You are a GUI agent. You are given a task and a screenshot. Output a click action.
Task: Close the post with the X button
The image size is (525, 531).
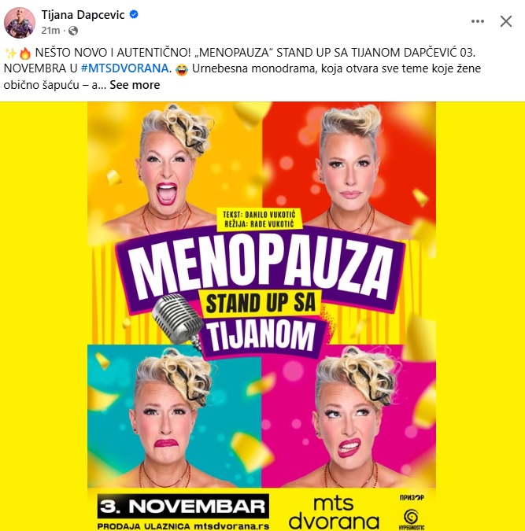click(x=505, y=21)
